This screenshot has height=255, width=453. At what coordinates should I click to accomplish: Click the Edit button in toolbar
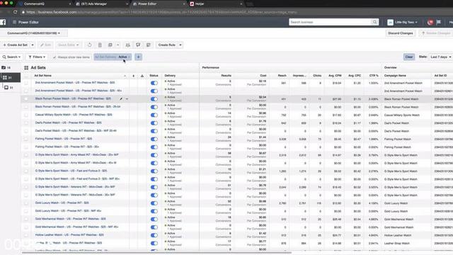click(45, 45)
